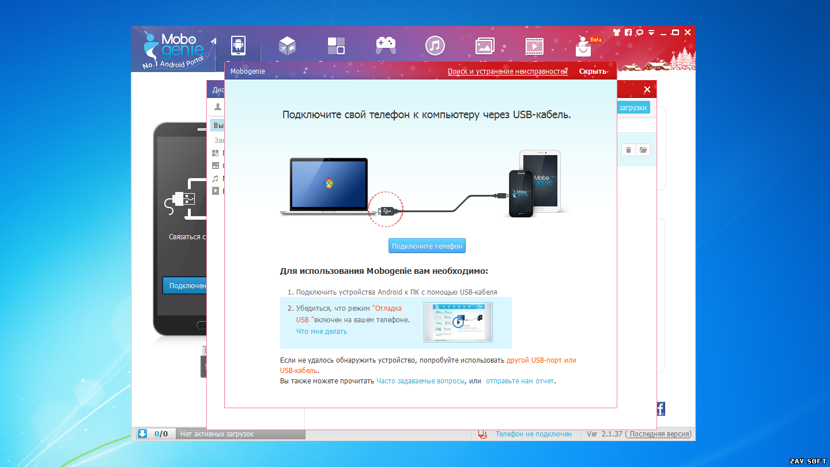
Task: Open the title bar dropdown menu arrow
Action: click(651, 32)
